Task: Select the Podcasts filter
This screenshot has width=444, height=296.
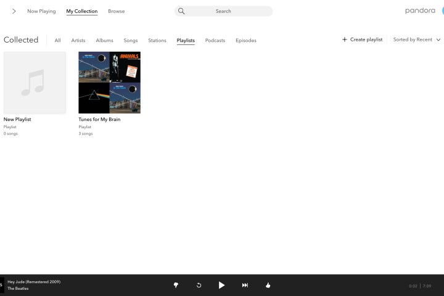Action: tap(215, 41)
